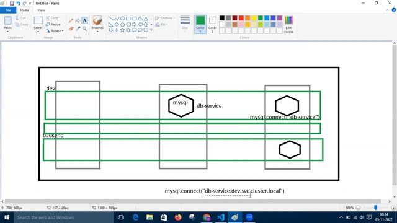Choose the Diamond shape
The height and width of the screenshot is (223, 397).
[x=117, y=24]
